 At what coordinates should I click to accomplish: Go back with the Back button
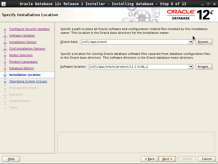click(x=150, y=159)
